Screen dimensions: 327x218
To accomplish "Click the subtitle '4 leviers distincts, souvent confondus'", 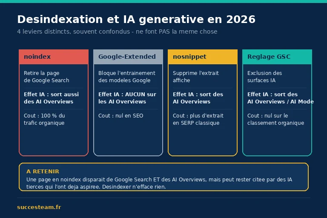I will pyautogui.click(x=73, y=32).
